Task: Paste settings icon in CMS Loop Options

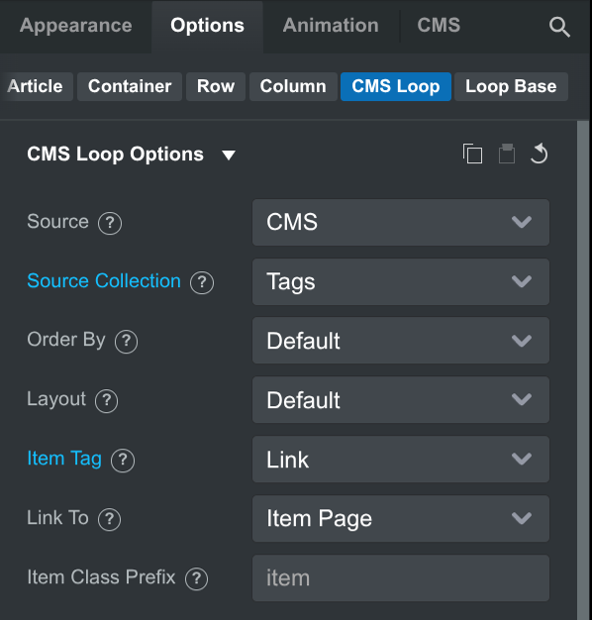Action: [x=506, y=154]
